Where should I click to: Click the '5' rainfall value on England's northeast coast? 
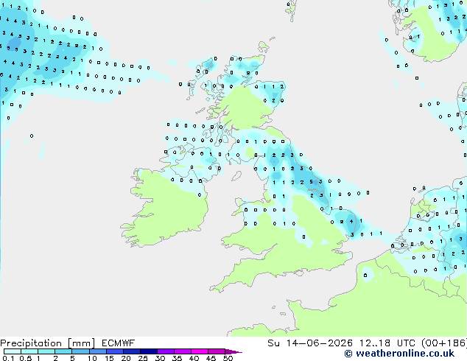pyautogui.click(x=311, y=182)
